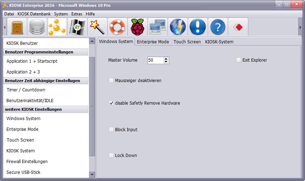Decrease Master Volume with down arrow

pyautogui.click(x=166, y=62)
